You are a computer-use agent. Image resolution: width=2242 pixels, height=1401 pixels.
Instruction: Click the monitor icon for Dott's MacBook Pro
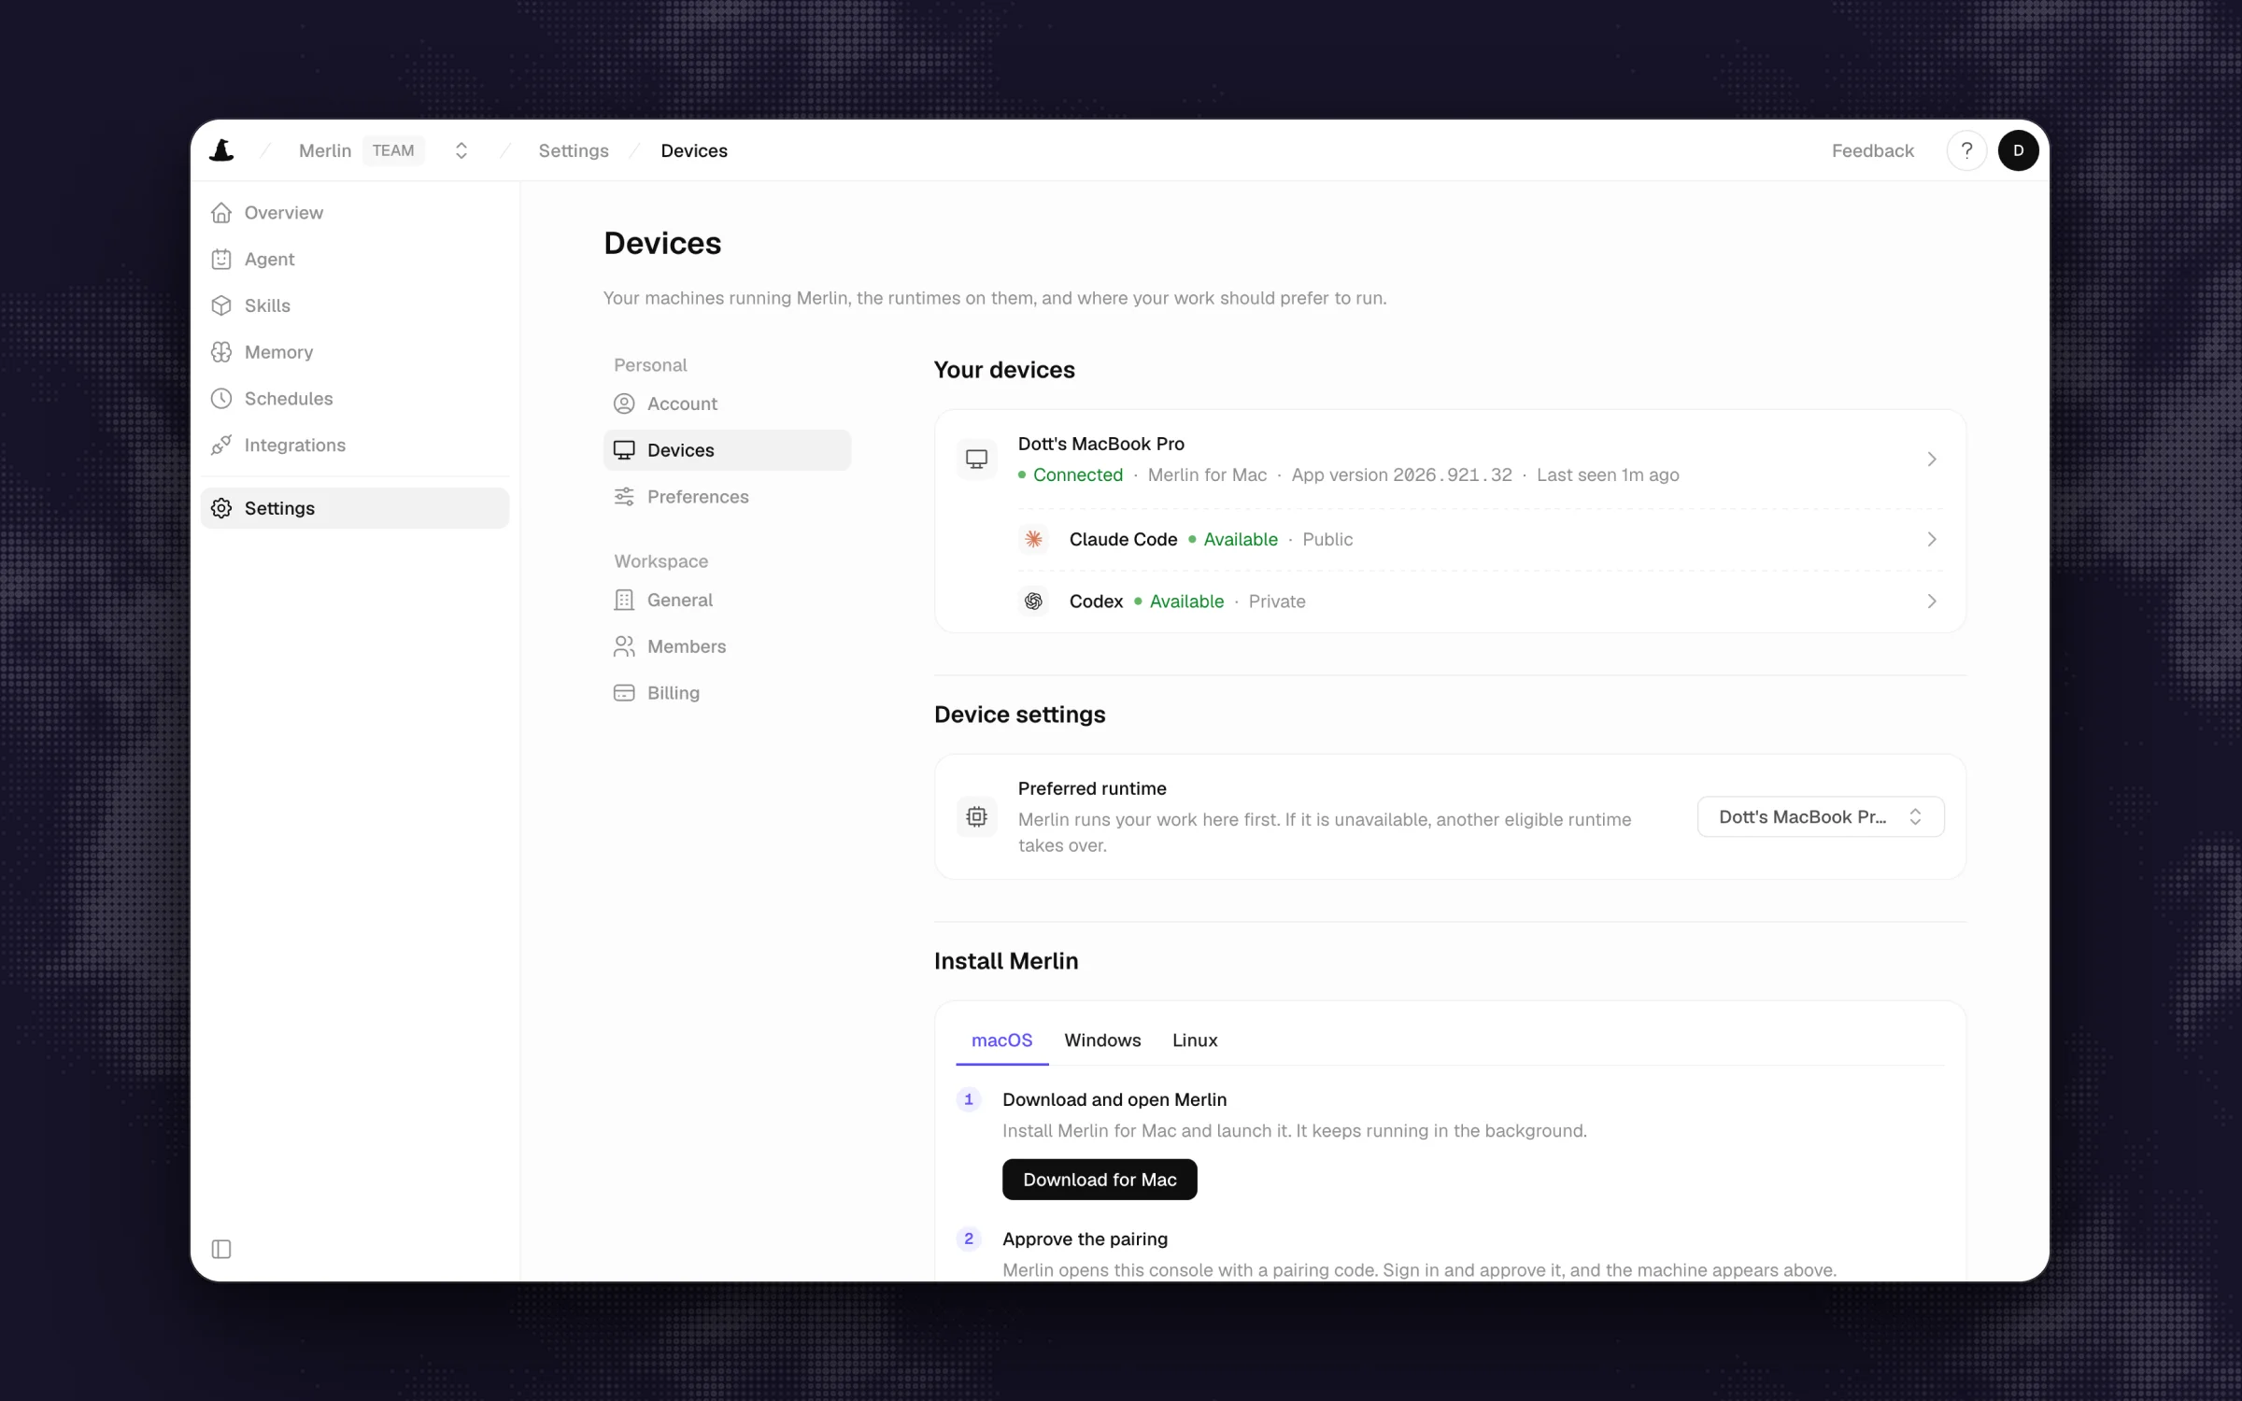pyautogui.click(x=976, y=459)
